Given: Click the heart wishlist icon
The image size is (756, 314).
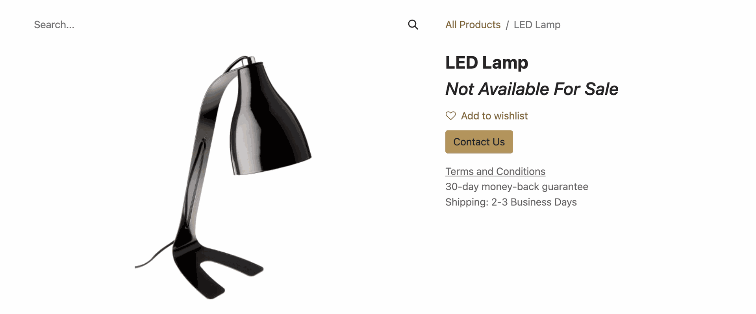Looking at the screenshot, I should (x=450, y=116).
